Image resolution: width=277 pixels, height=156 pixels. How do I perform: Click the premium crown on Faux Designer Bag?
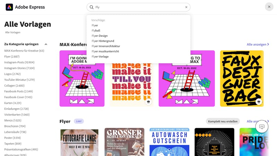259,102
